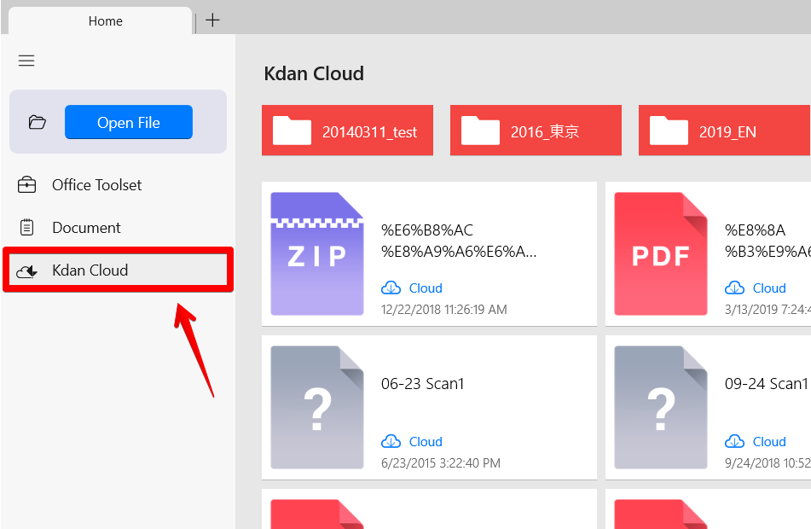Click cloud download icon for 09-24 Scan1

point(734,441)
